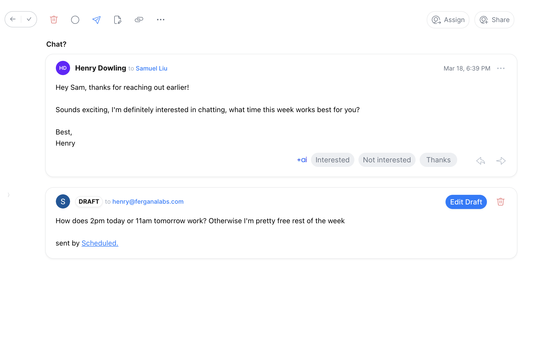The image size is (559, 346).
Task: Click Samuel Liu recipient link
Action: coord(151,68)
